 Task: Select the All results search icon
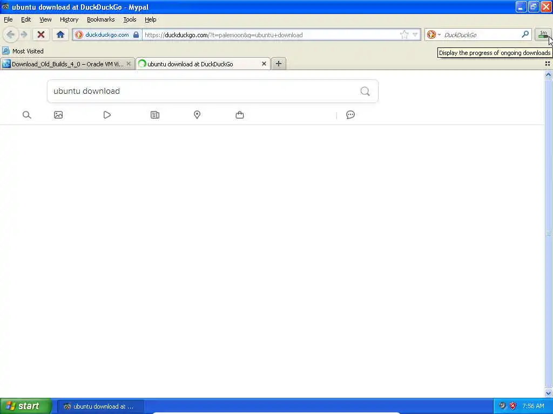click(27, 115)
